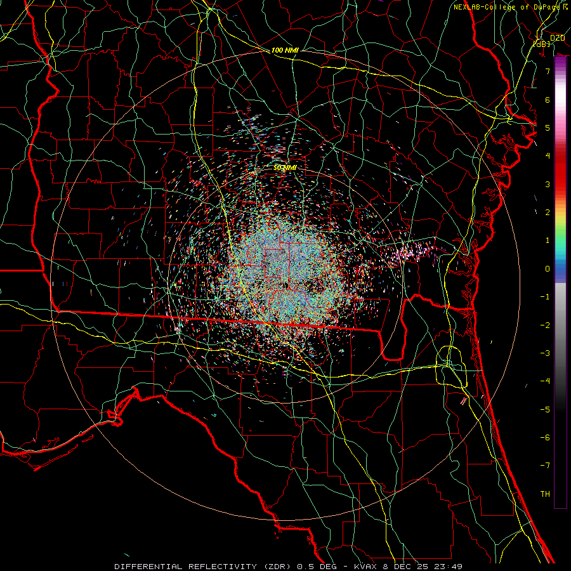The height and width of the screenshot is (571, 571).
Task: Click the '-4' value on the dB scale
Action: [545, 381]
